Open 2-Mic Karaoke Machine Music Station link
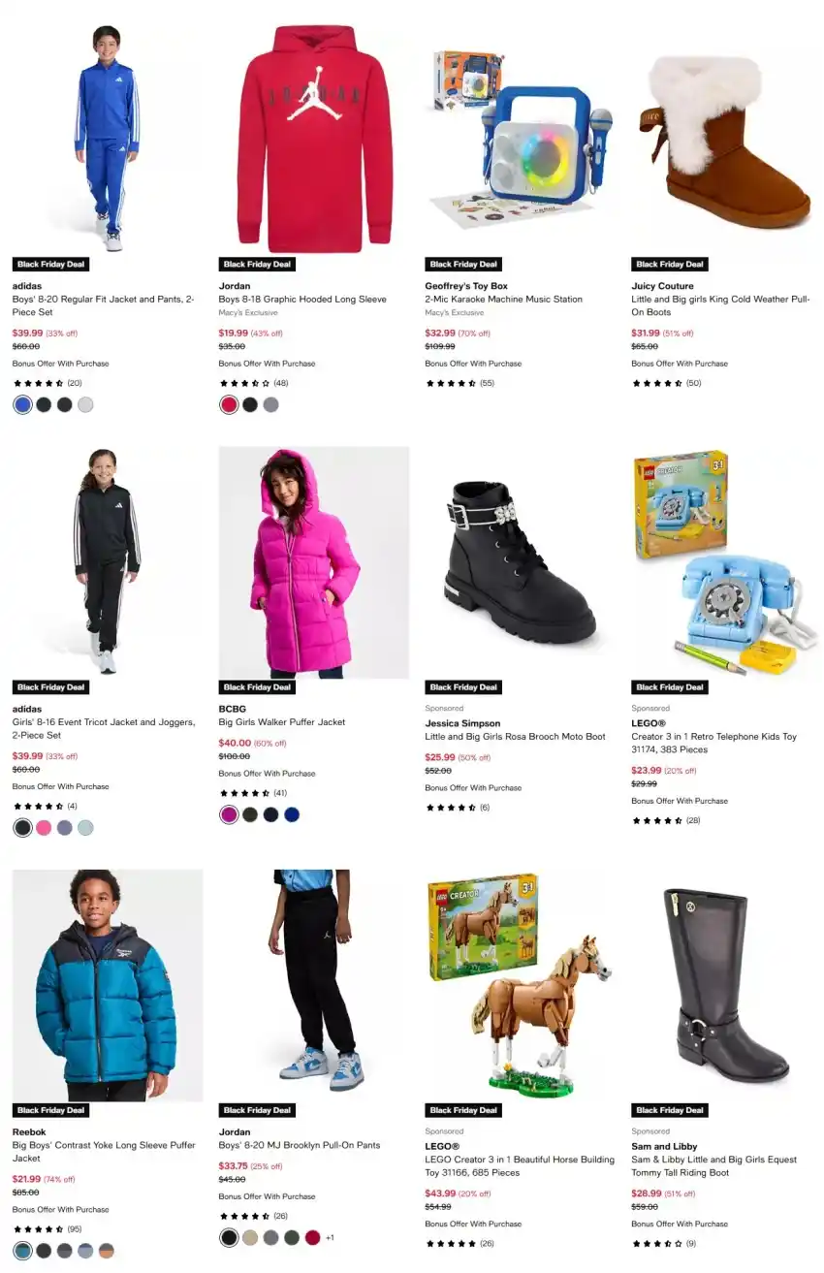The width and height of the screenshot is (824, 1273). [504, 300]
